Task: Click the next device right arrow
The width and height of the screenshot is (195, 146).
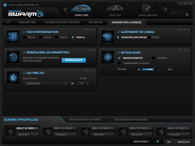Action: (165, 10)
